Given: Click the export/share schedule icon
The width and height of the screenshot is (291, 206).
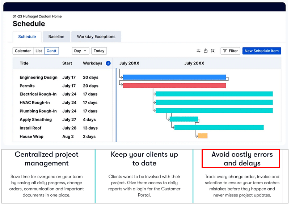Looking at the screenshot, I should point(206,51).
